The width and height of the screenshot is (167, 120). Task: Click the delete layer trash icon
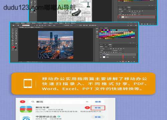[134, 61]
